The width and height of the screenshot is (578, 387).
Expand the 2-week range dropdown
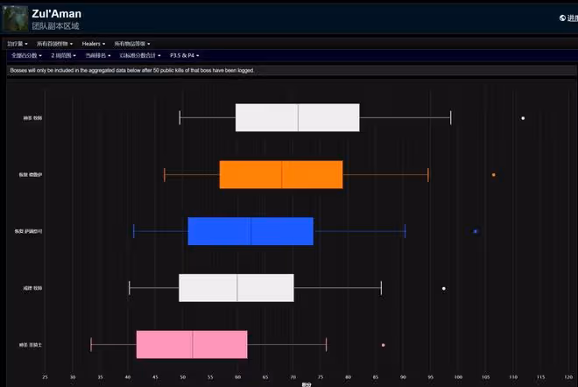pyautogui.click(x=63, y=56)
